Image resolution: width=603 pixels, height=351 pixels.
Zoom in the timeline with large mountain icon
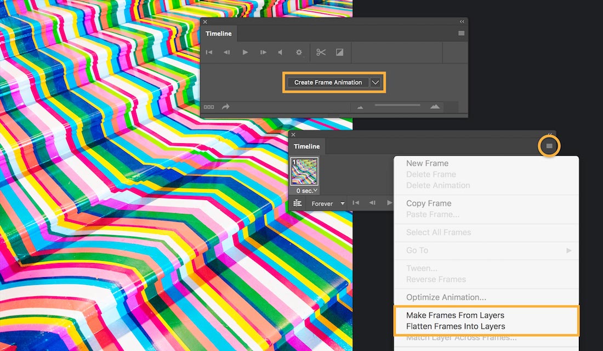[x=435, y=107]
